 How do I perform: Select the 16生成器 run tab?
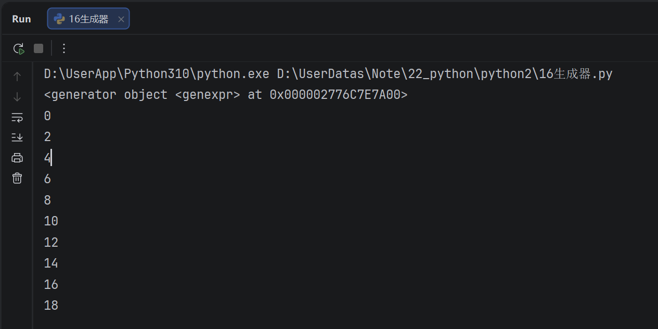click(88, 19)
